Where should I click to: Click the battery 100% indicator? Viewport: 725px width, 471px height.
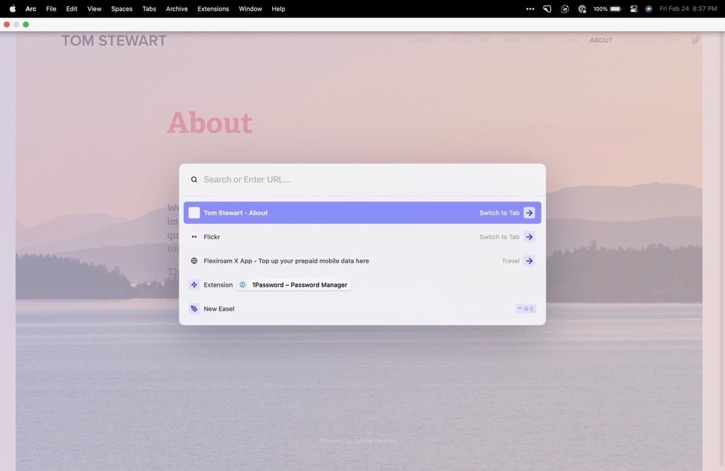[x=608, y=9]
